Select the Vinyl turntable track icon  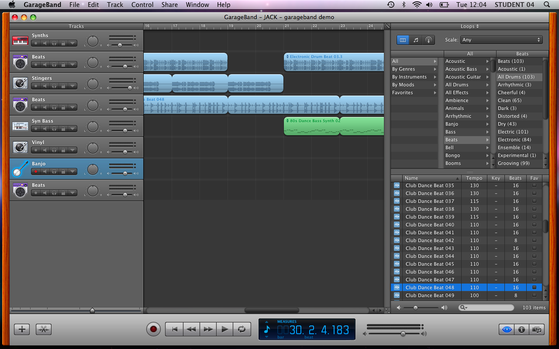20,147
